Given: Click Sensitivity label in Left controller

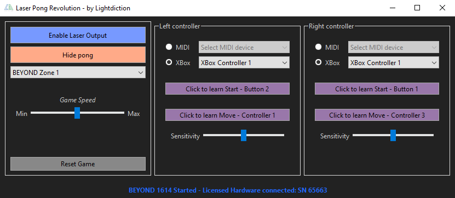Looking at the screenshot, I should tap(185, 136).
